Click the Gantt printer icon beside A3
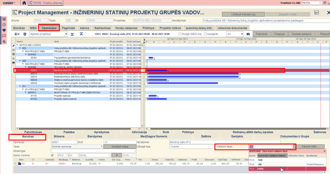This screenshot has height=174, width=330. [248, 34]
